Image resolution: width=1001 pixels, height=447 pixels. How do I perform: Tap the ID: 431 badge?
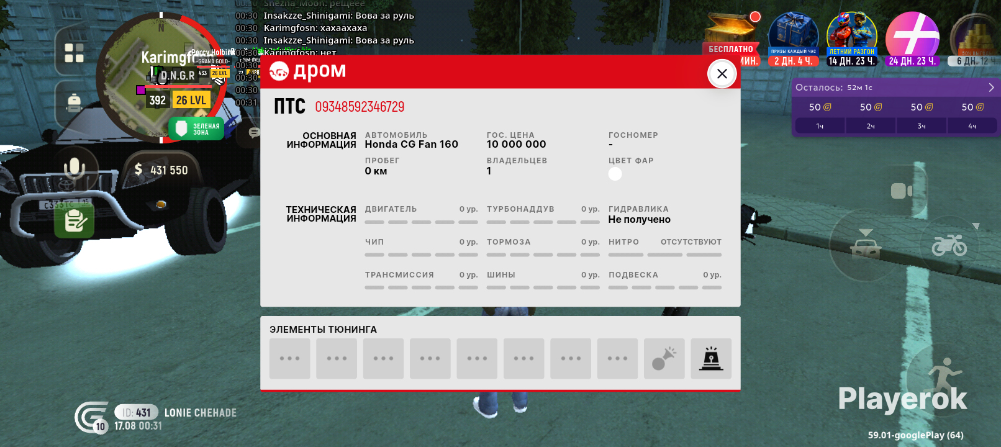[137, 412]
